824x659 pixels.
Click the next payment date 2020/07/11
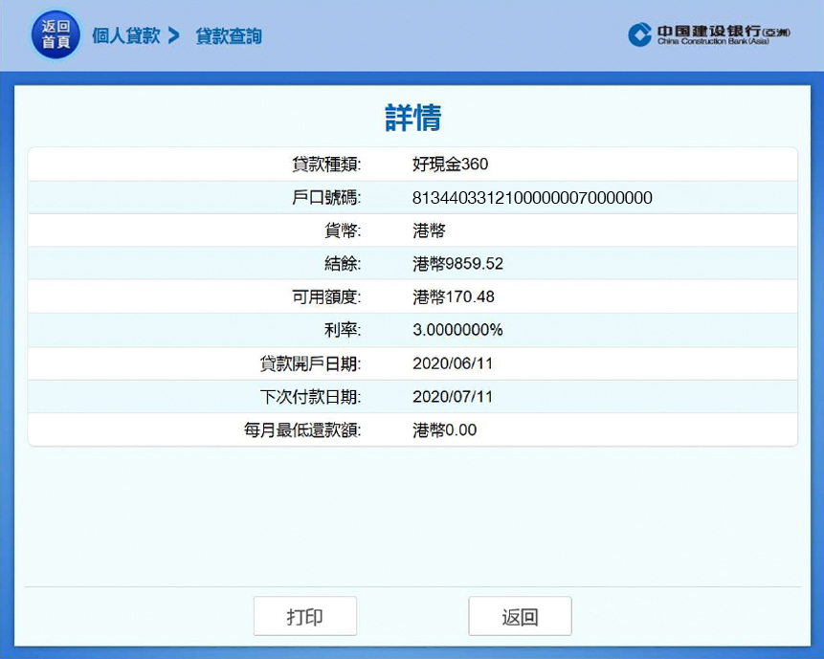pos(453,396)
